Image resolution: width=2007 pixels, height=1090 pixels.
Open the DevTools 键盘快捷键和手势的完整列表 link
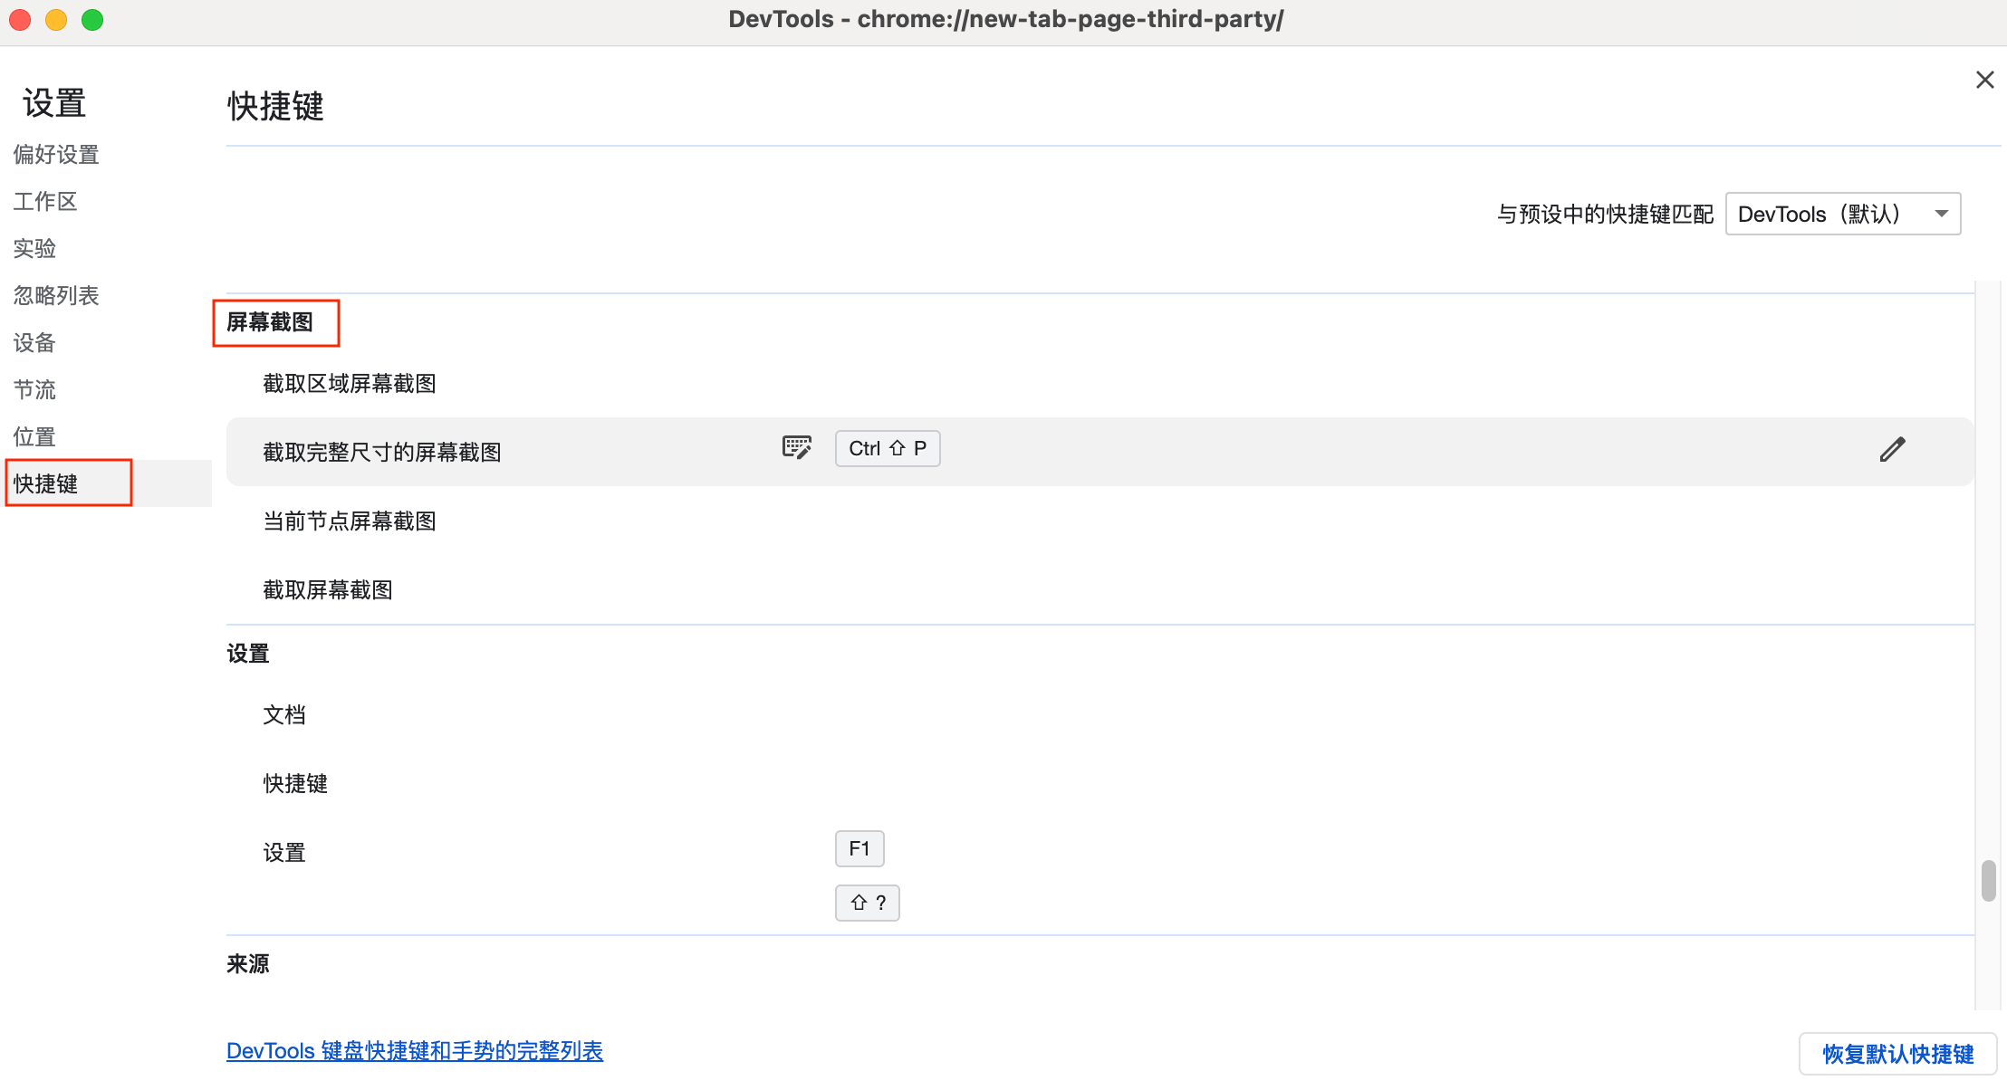(x=415, y=1051)
